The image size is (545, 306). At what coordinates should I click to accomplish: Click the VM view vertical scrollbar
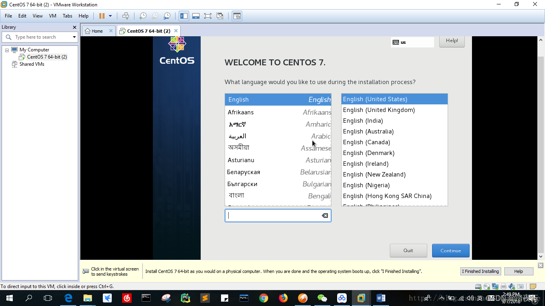click(541, 148)
